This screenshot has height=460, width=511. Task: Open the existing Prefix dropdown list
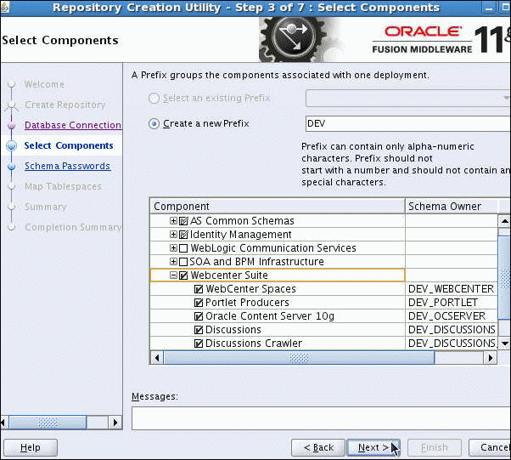pyautogui.click(x=408, y=99)
